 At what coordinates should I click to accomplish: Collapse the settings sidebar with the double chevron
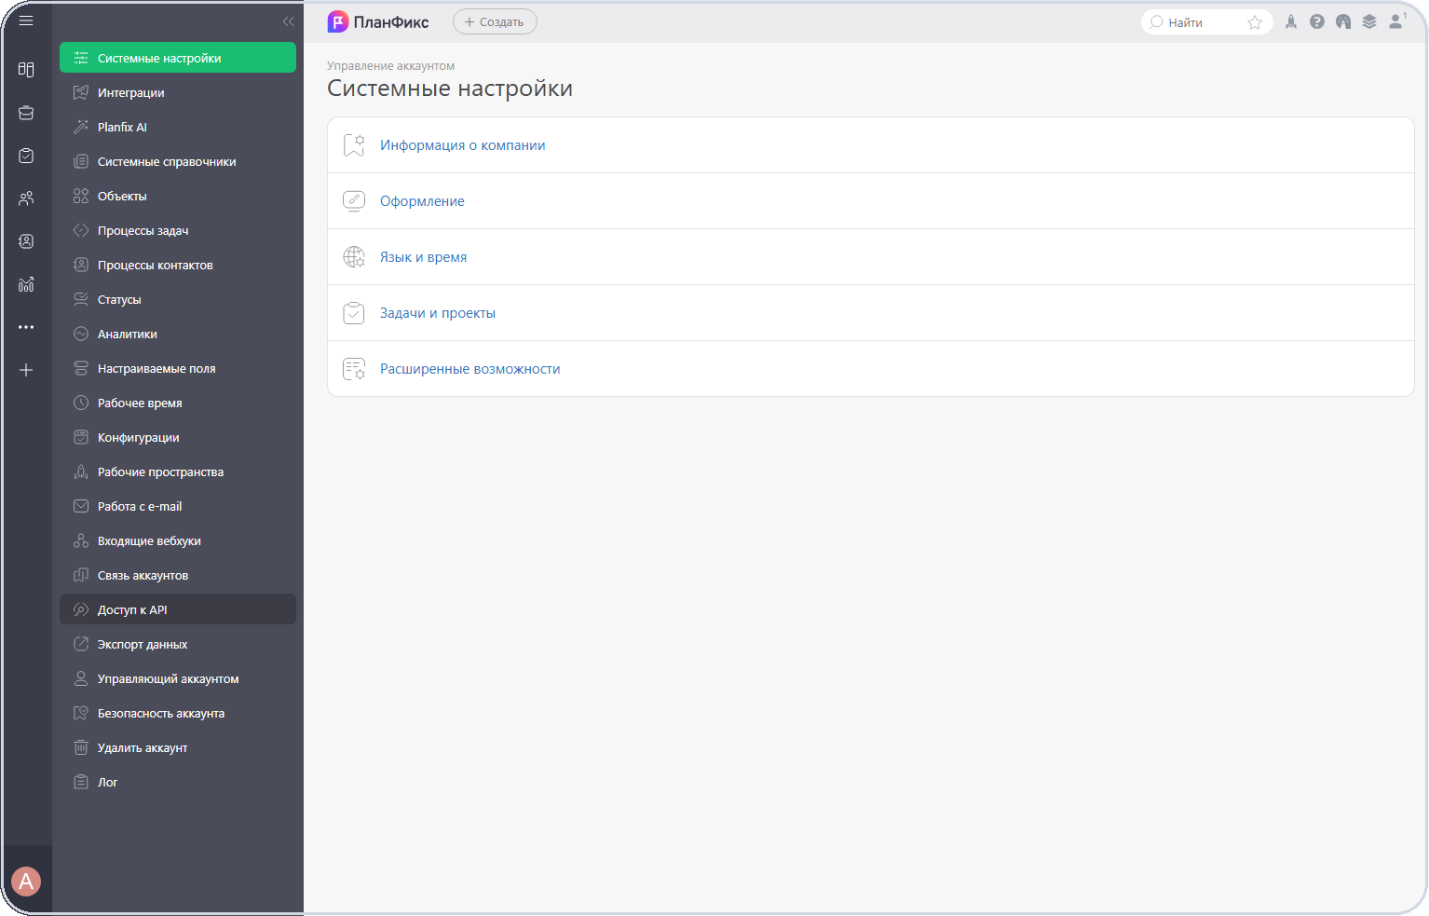click(288, 21)
